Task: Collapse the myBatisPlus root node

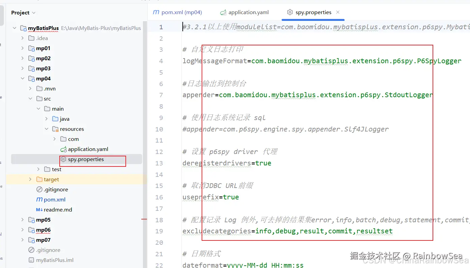Action: pos(14,28)
